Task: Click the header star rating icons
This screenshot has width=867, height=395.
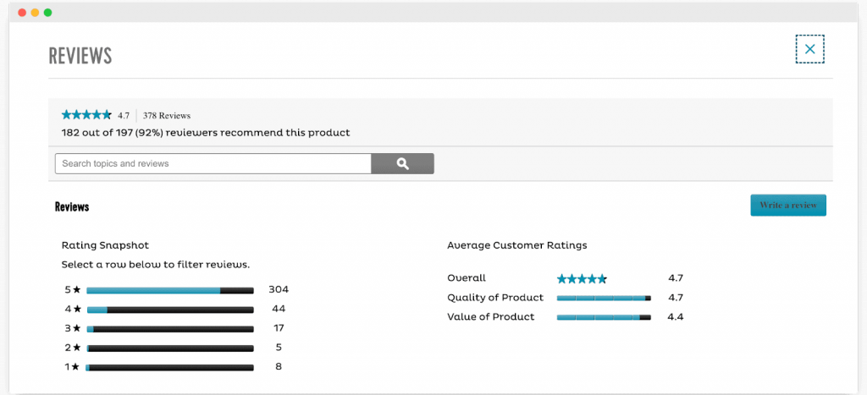Action: pos(87,115)
